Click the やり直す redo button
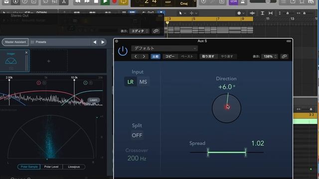The image size is (319, 179). coord(227,56)
